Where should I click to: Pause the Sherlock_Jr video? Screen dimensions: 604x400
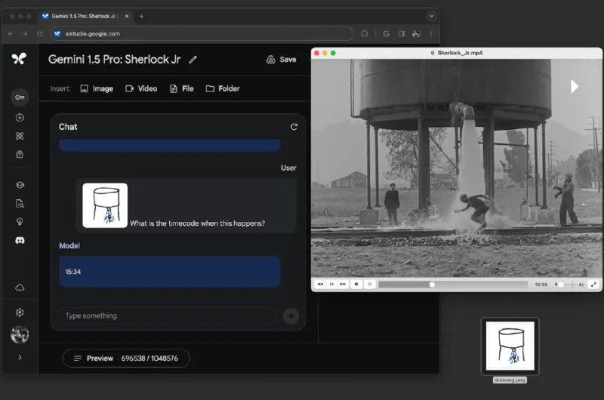[331, 285]
